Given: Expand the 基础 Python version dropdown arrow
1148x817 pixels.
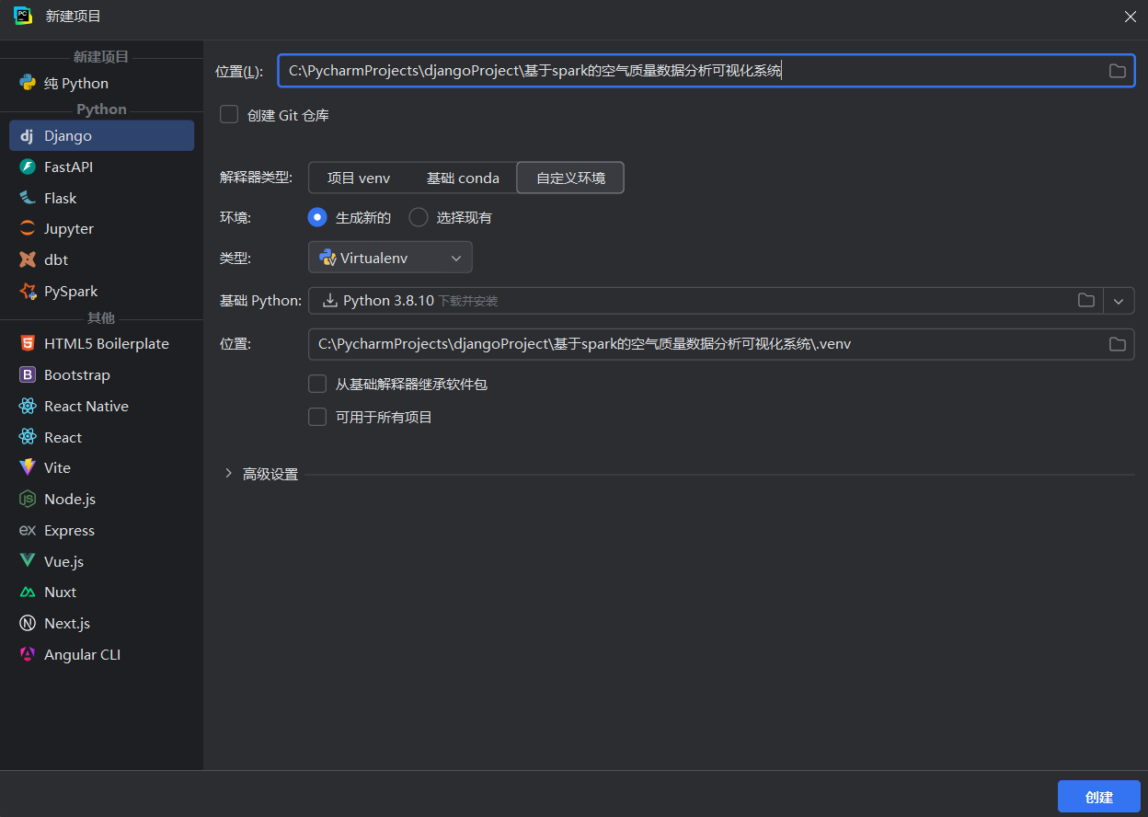Looking at the screenshot, I should click(1119, 301).
